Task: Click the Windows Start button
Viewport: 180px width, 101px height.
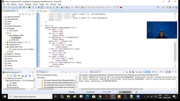Action: point(5,97)
